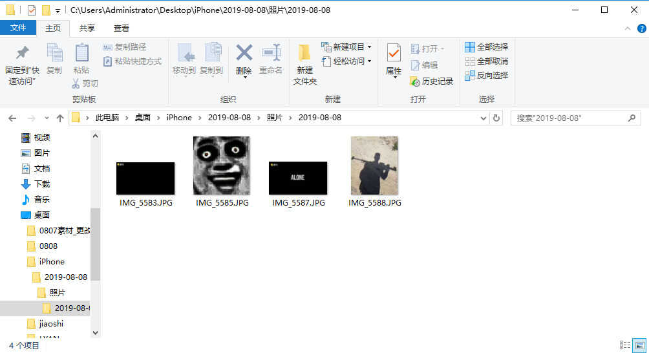Click the 粘贴 (Paste) ribbon button
This screenshot has height=353, width=649.
[x=81, y=59]
